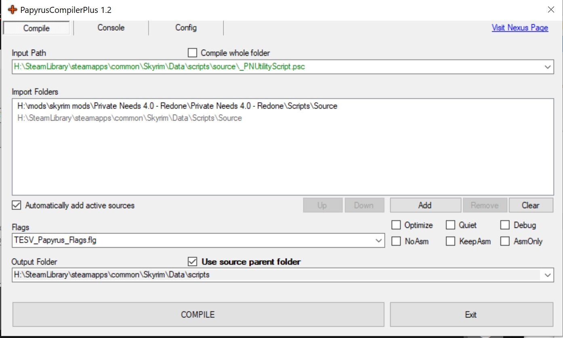Click Exit to close the program
The image size is (563, 338).
click(471, 314)
